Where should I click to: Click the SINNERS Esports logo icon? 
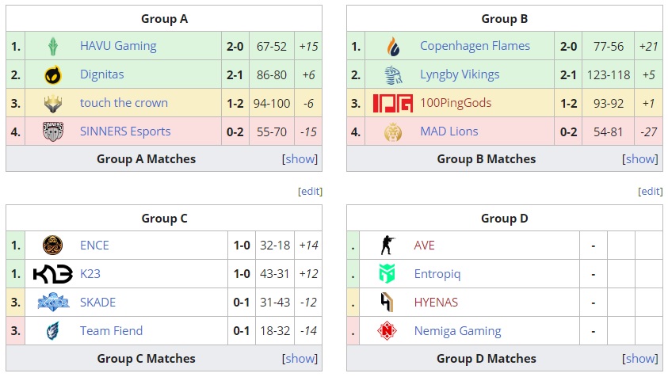point(53,131)
